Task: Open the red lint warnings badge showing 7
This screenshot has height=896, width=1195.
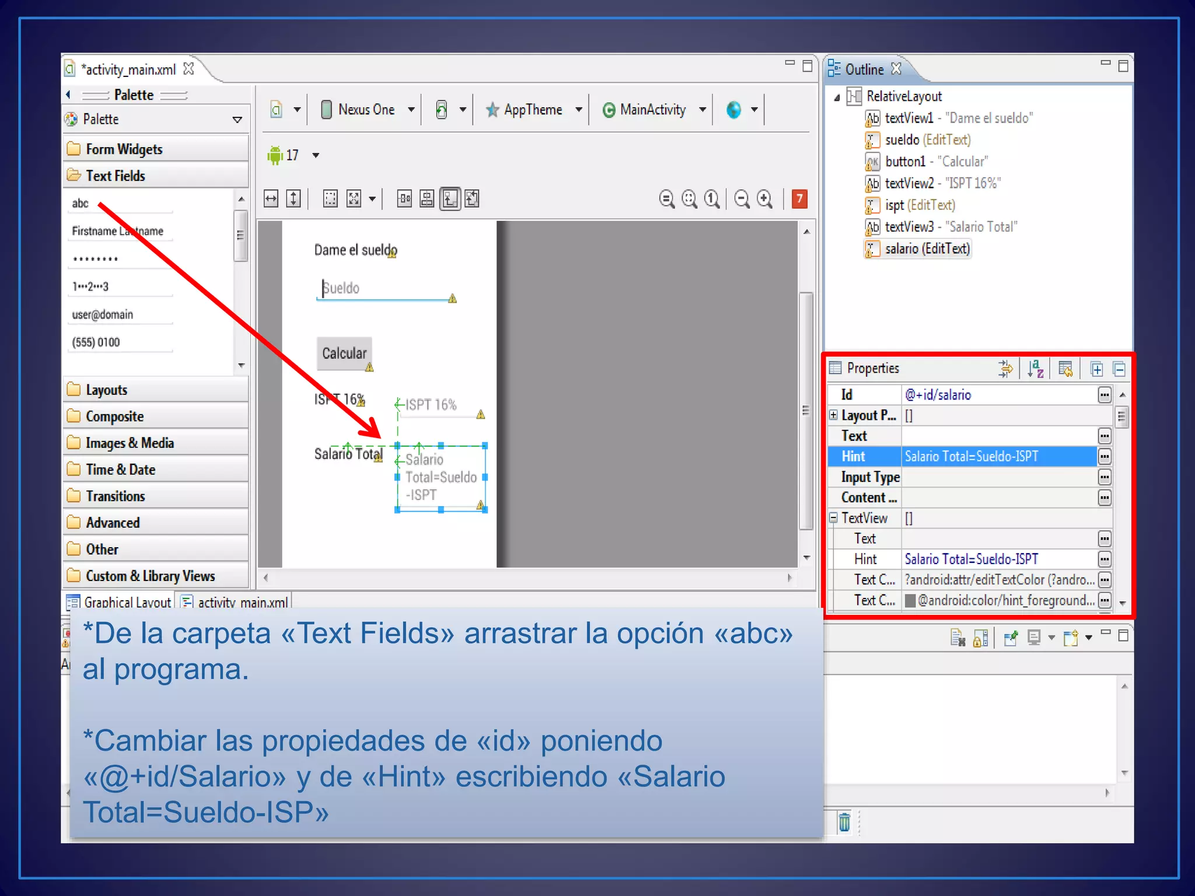Action: tap(799, 199)
